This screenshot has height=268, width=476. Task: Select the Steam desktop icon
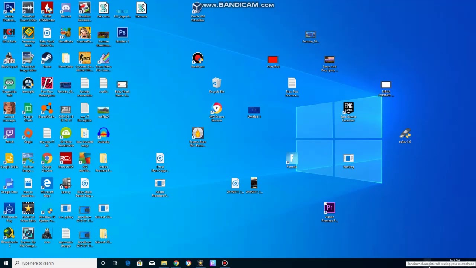(47, 60)
